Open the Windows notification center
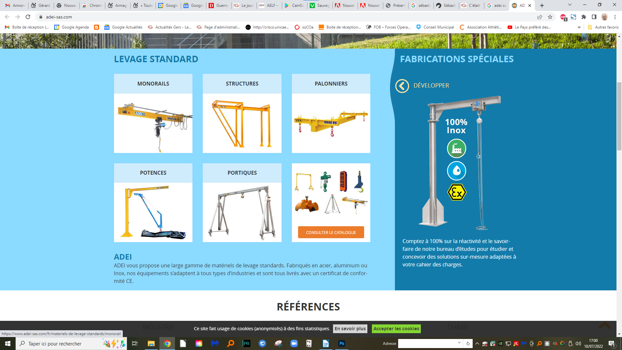622x350 pixels. 612,344
